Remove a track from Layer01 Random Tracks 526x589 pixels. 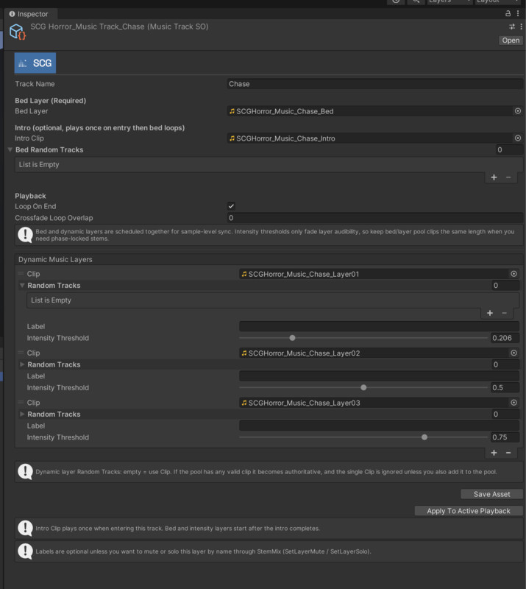(504, 313)
